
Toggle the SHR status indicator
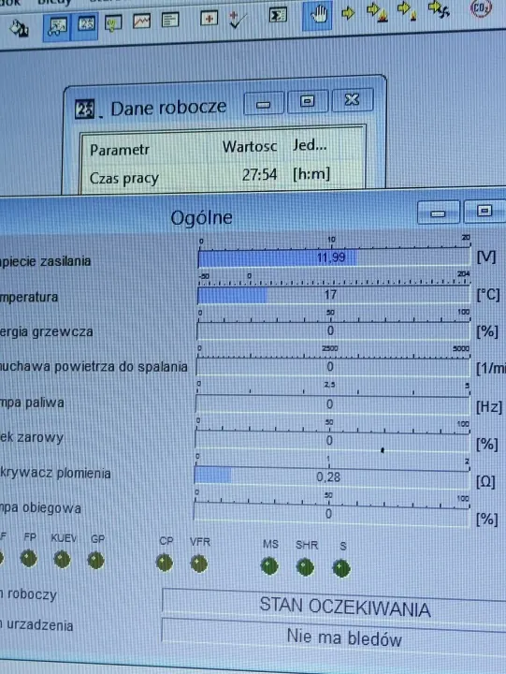click(306, 567)
